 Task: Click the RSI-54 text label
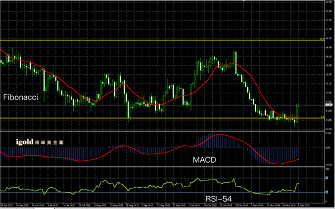tap(218, 199)
